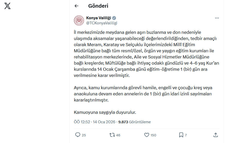Click the repost count 46
Image resolution: width=229 pixels, height=143 pixels.
click(118, 135)
